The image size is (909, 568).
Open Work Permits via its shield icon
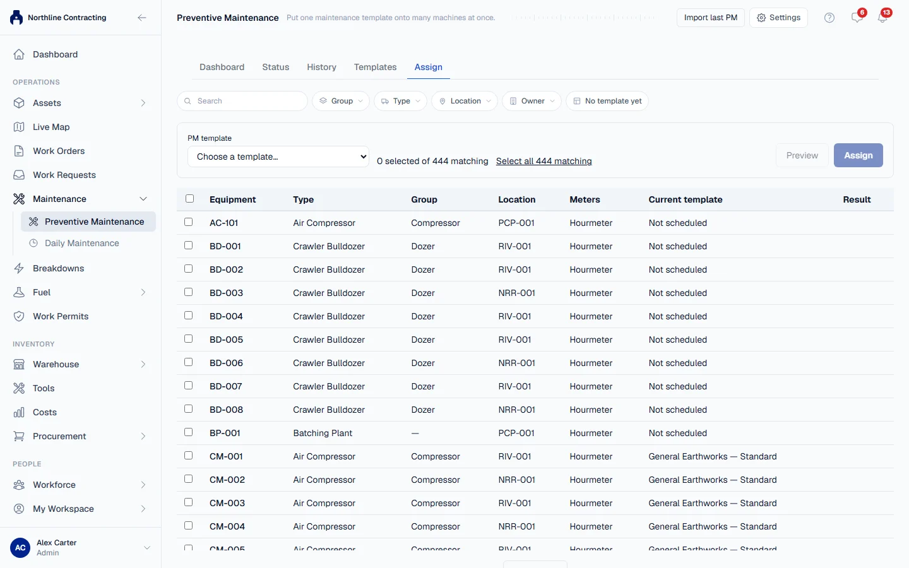(19, 316)
